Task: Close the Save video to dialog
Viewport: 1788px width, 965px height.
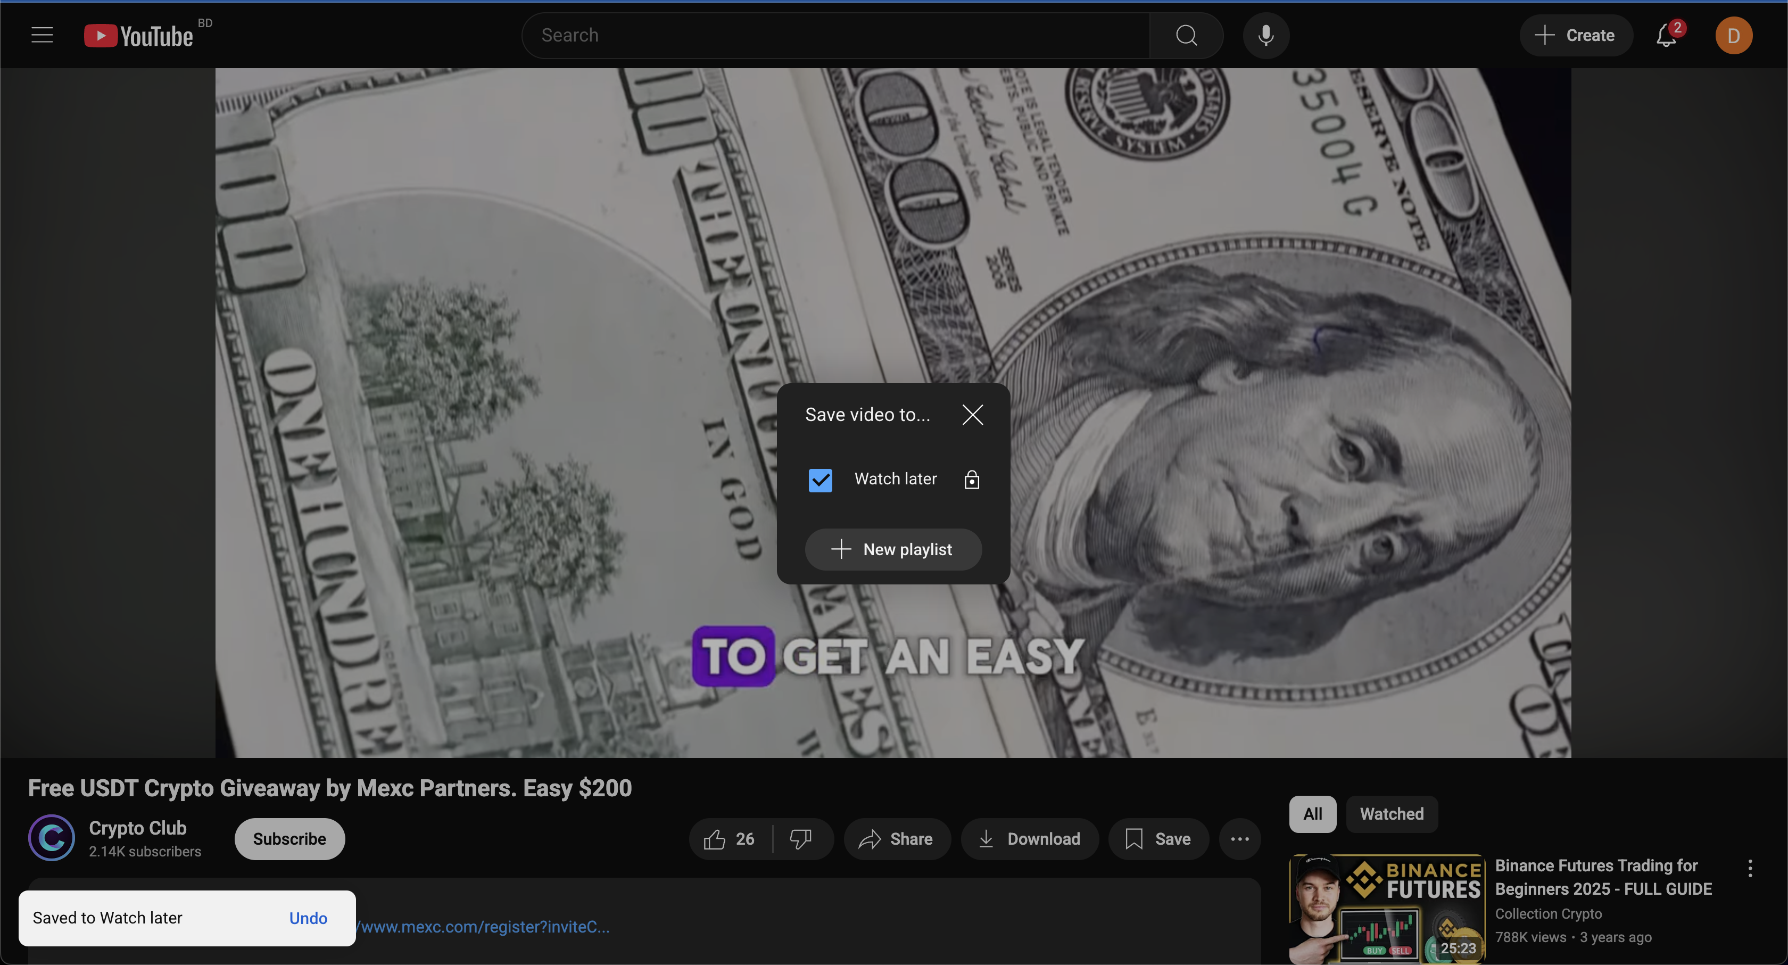Action: 972,415
